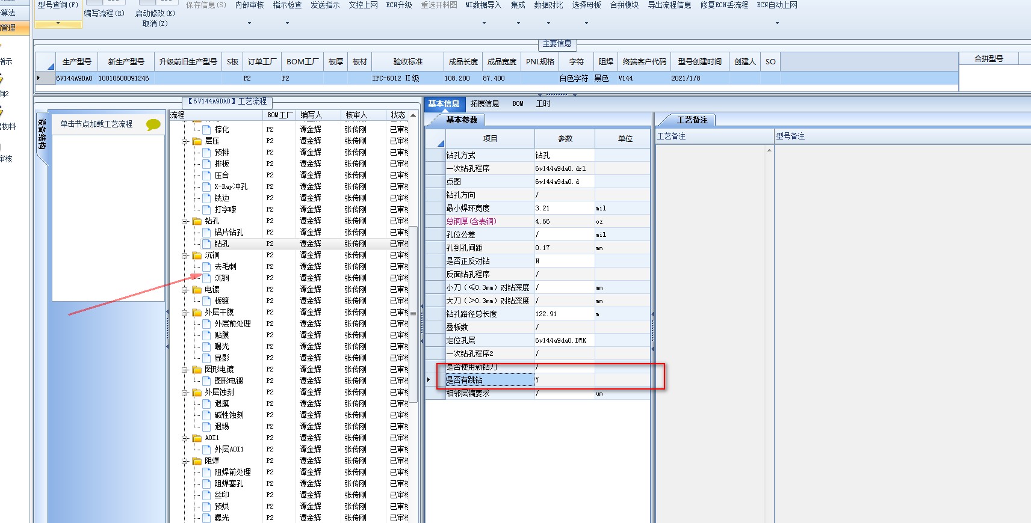Click the 文控上网 toolbar button
Image resolution: width=1031 pixels, height=523 pixels.
click(363, 5)
